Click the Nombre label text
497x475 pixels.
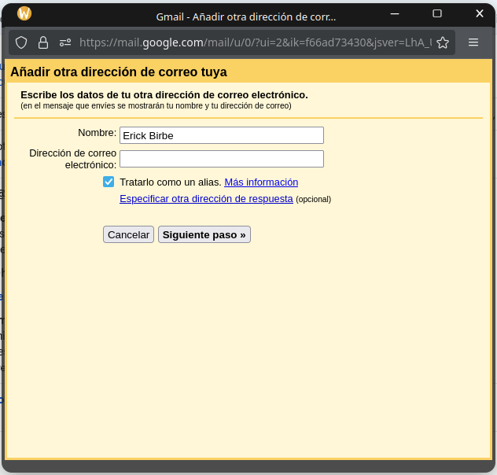tap(97, 133)
